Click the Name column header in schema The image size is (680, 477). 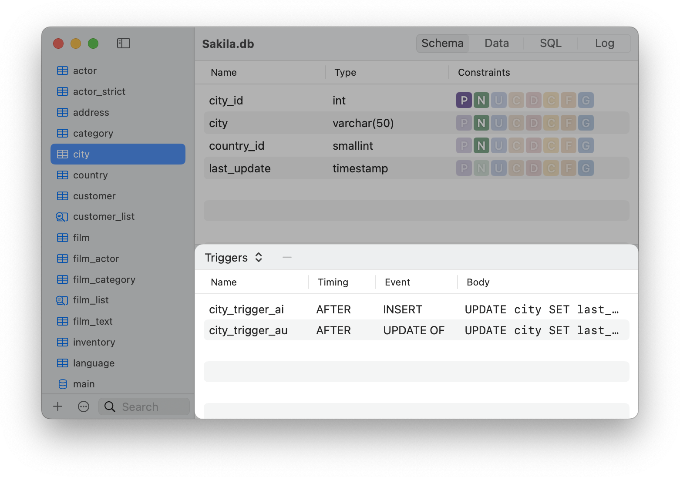(224, 72)
